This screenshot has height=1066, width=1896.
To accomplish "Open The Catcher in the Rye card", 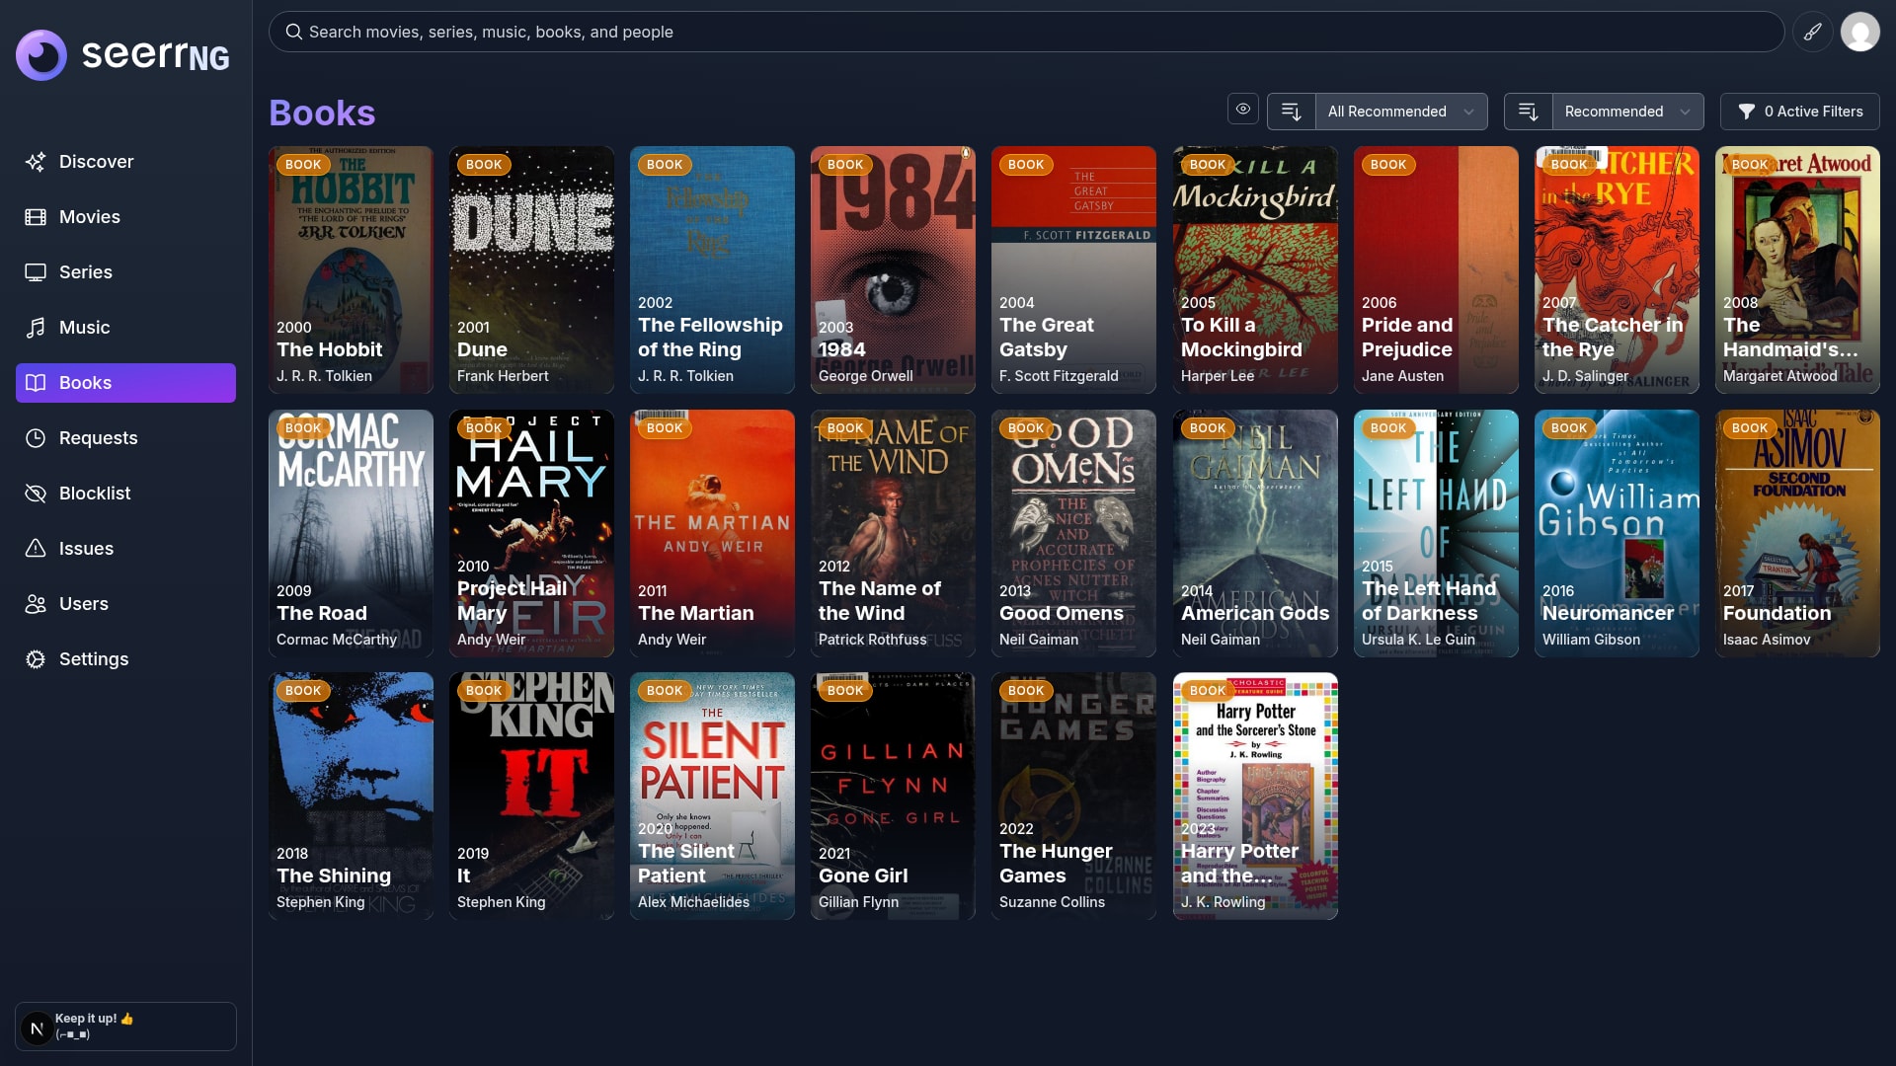I will pos(1617,270).
